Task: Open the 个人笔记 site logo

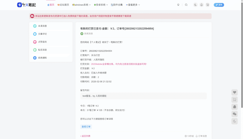Action: [x=26, y=5]
